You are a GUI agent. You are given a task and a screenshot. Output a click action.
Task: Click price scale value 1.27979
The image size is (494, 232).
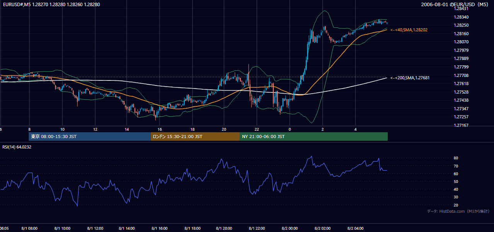[x=461, y=50]
